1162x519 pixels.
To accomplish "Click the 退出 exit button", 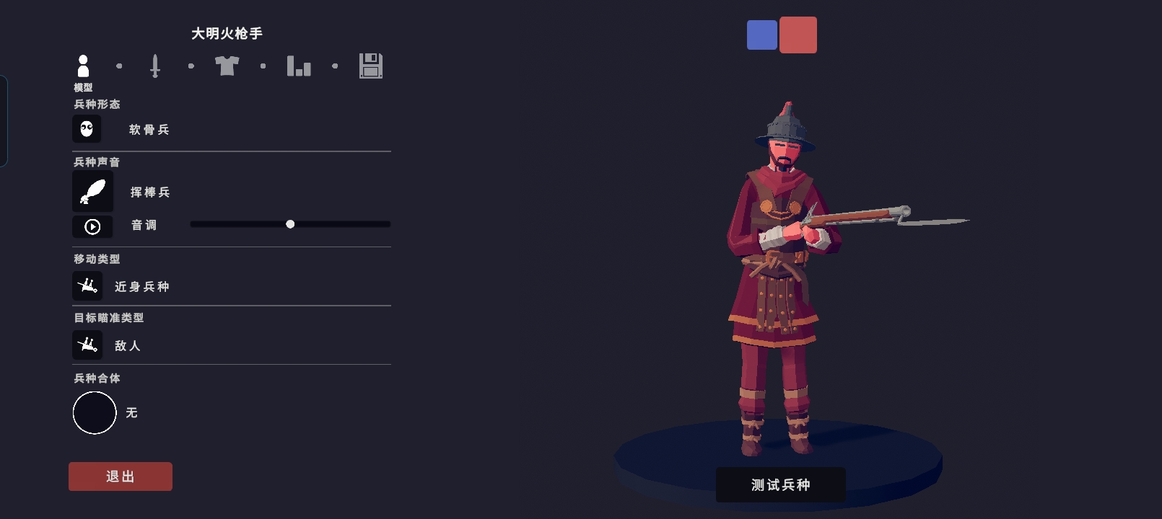I will click(121, 476).
